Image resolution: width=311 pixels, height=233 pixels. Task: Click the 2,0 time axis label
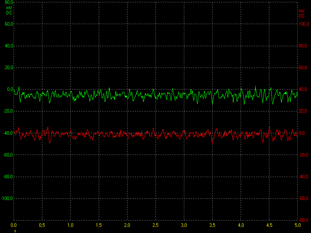pyautogui.click(x=127, y=225)
